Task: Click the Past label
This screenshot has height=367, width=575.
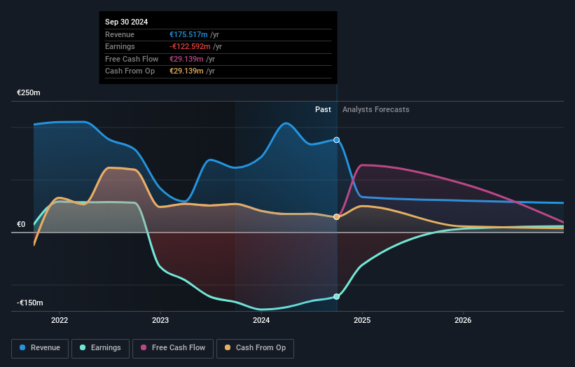Action: pos(323,110)
